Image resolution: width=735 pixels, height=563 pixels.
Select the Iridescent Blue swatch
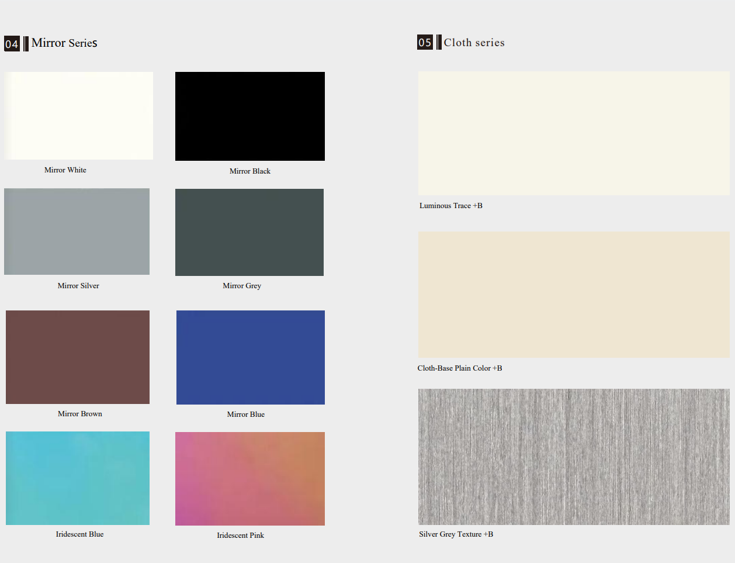[78, 478]
